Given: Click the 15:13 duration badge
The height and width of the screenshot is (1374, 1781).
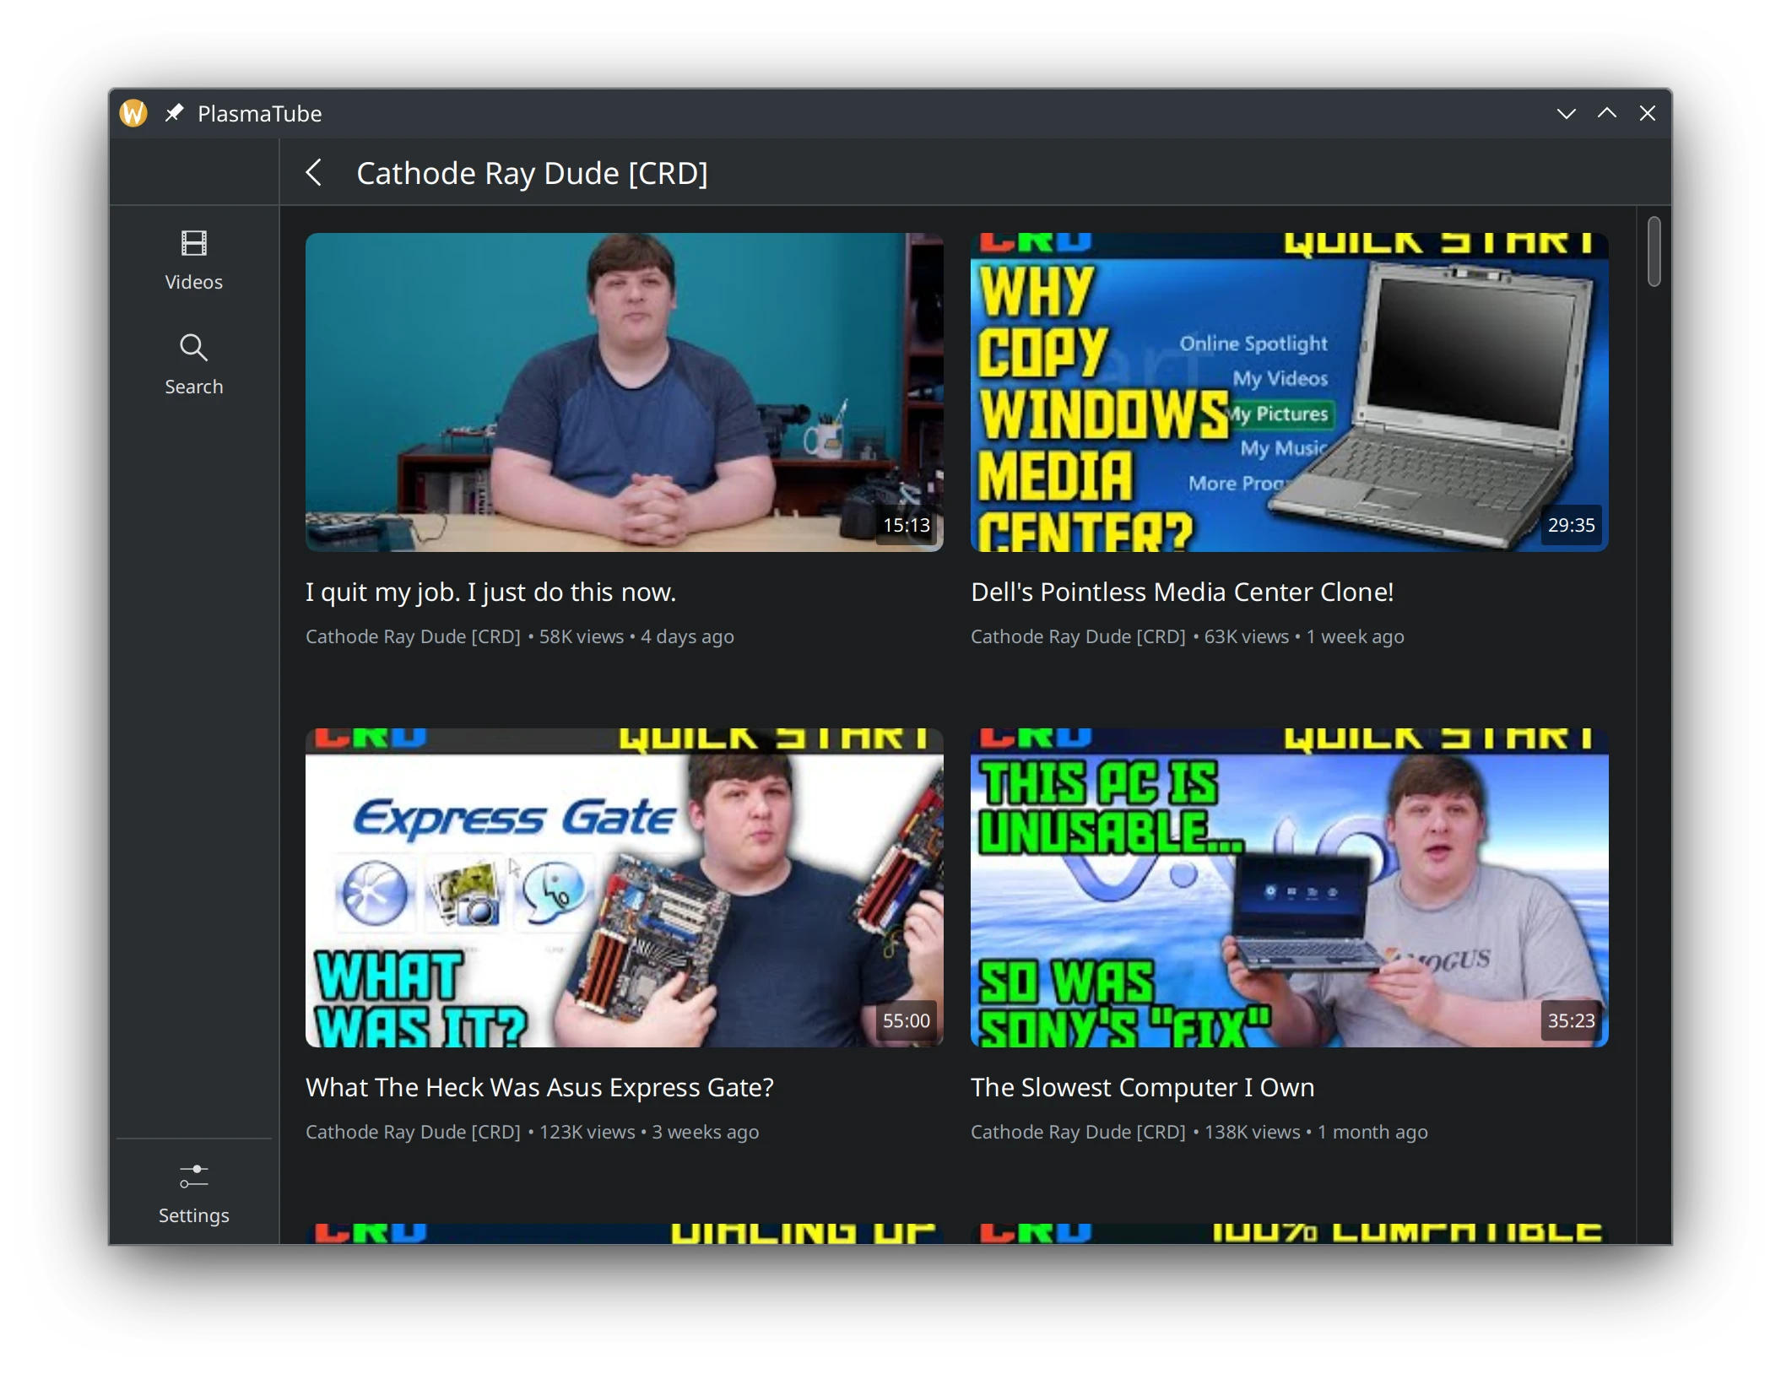Looking at the screenshot, I should [907, 525].
